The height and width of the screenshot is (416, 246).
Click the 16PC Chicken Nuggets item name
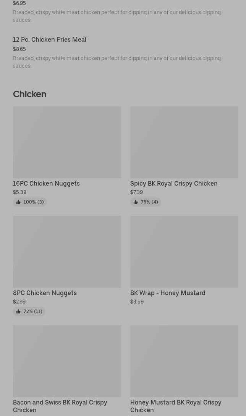tap(46, 183)
